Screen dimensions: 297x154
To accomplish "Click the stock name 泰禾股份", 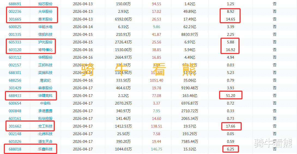I will [x=45, y=19].
